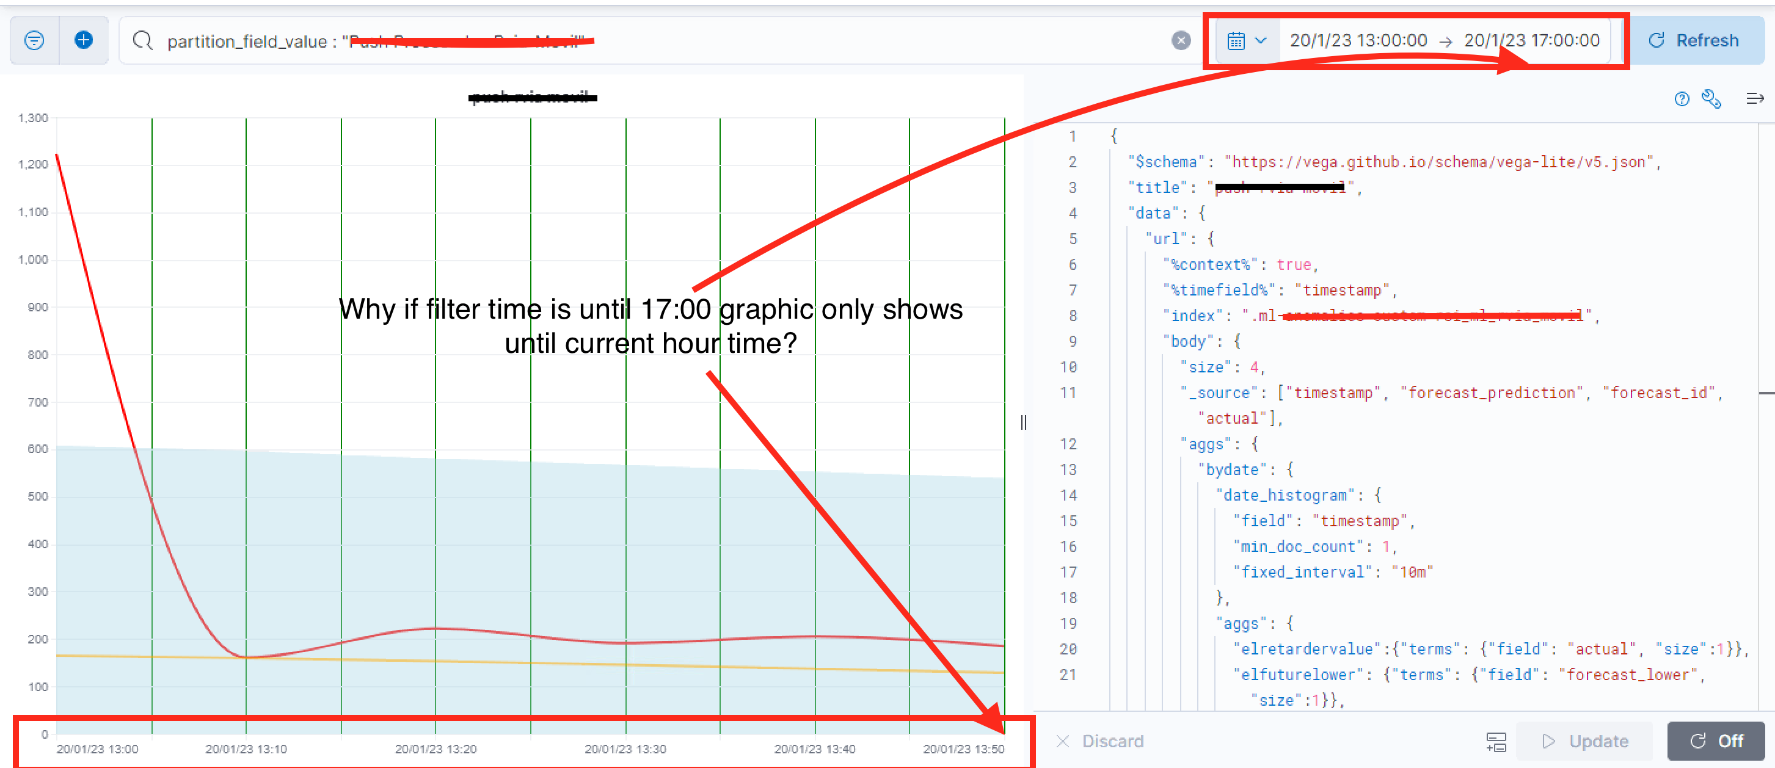Collapse editor panel with arrow icon
1775x768 pixels.
click(1754, 99)
